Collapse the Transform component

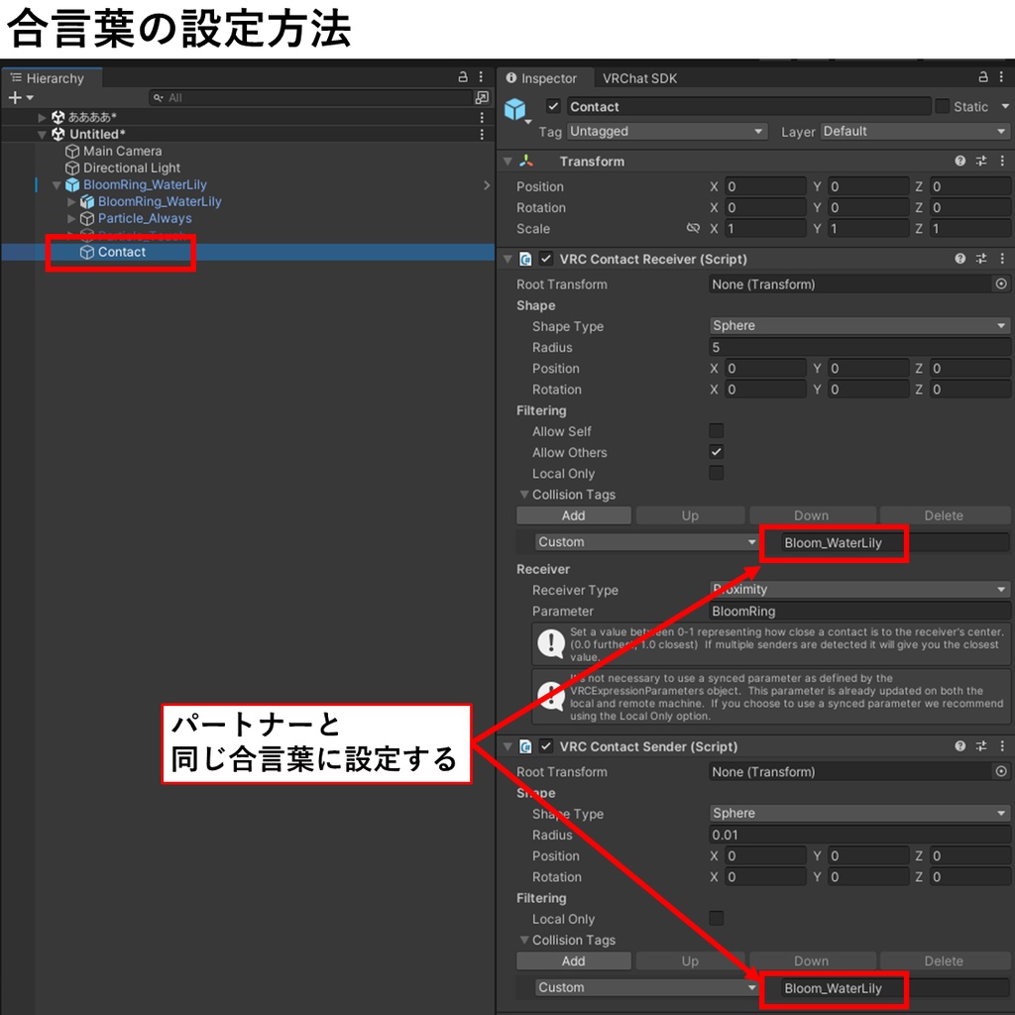508,162
